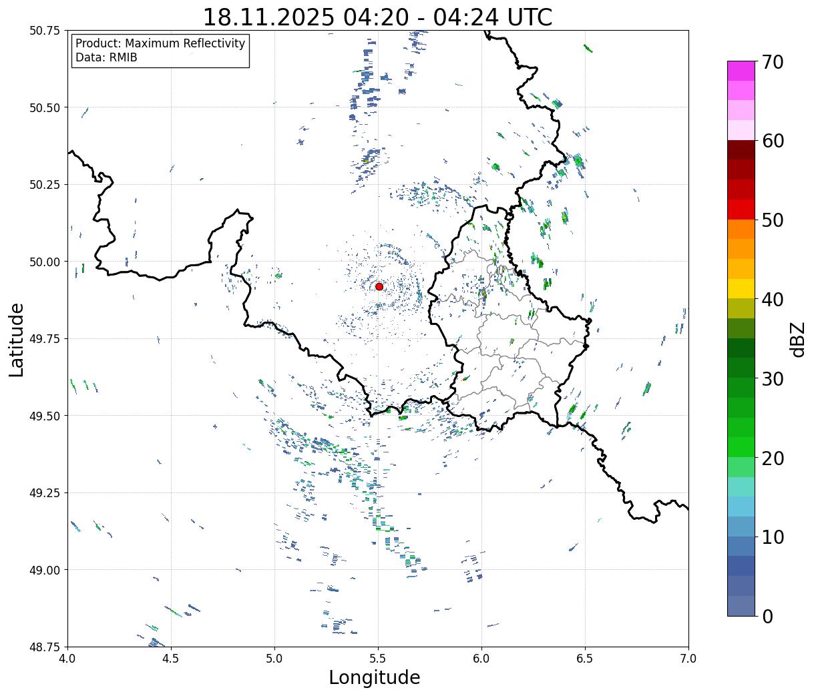
Task: Click the latitude tick label 49.00
Action: pos(45,570)
